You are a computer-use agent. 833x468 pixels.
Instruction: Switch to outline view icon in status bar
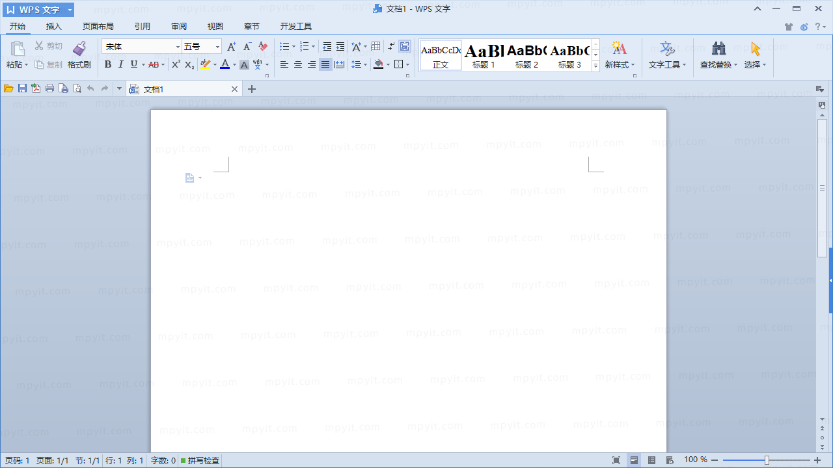click(651, 460)
